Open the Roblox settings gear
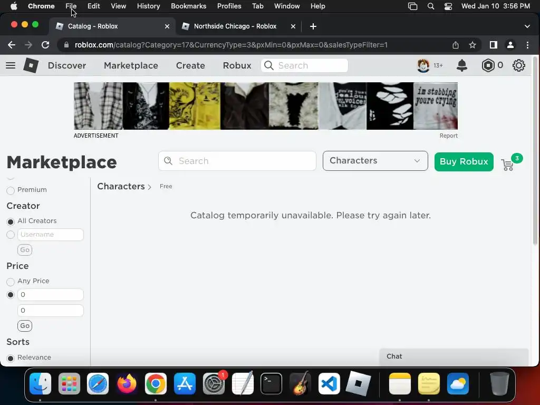 coord(519,65)
